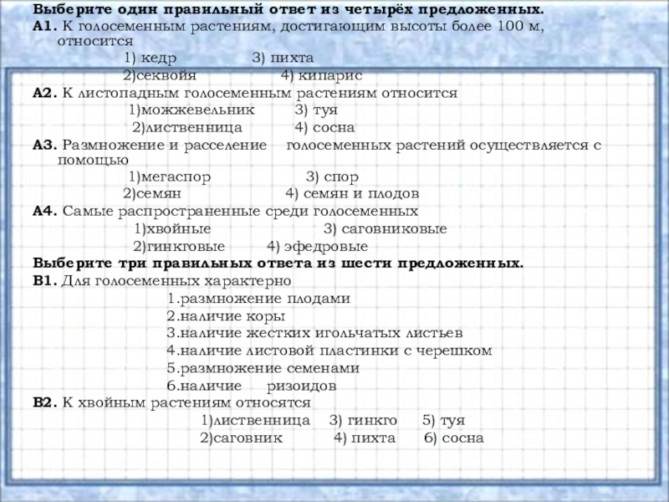Viewport: 669px width, 502px height.
Task: Pick '1)хвойные' in question A4
Action: coord(173,228)
